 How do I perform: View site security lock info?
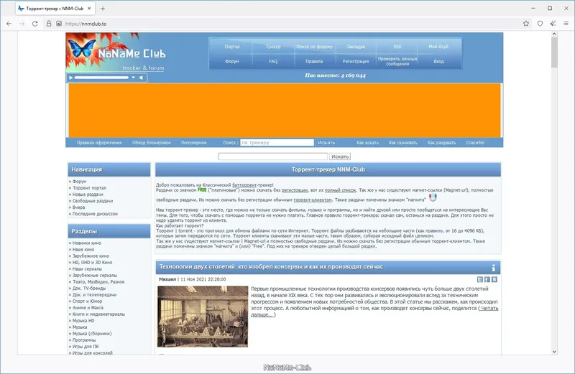coord(49,24)
